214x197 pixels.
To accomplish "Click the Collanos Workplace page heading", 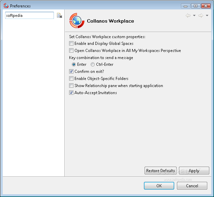I will pos(111,21).
